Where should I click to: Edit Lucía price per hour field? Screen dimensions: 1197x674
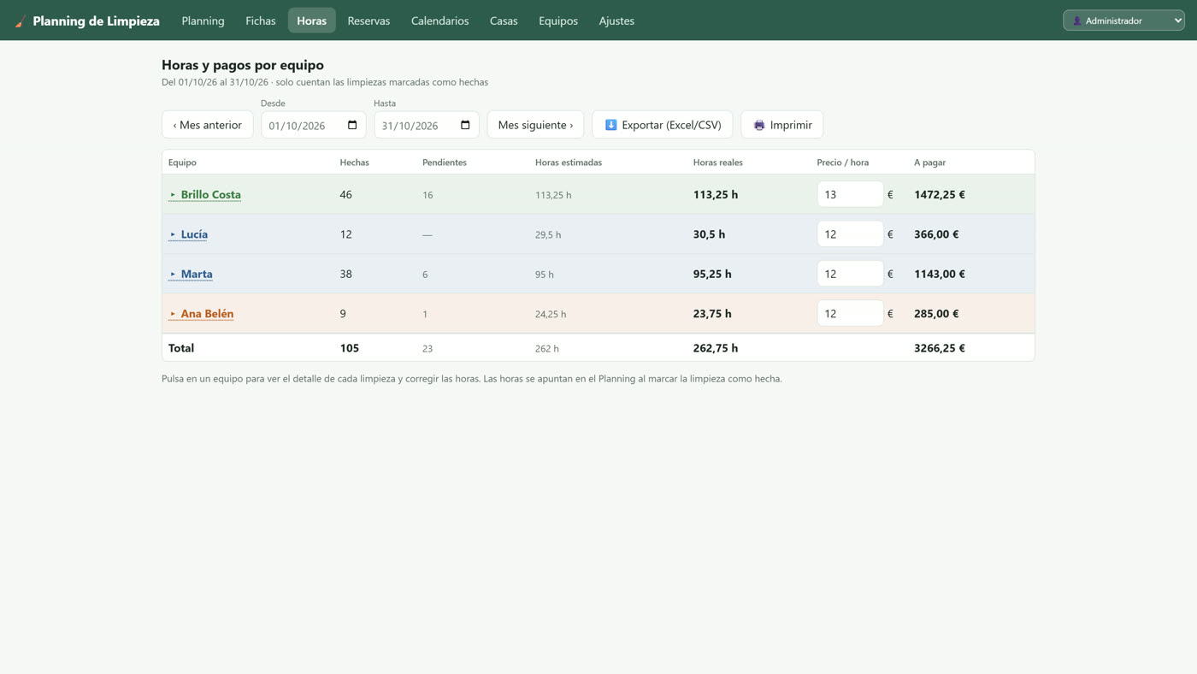[850, 234]
